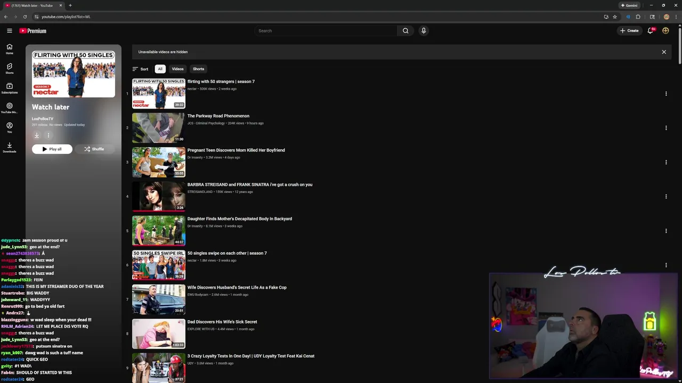Click the Create button

629,31
